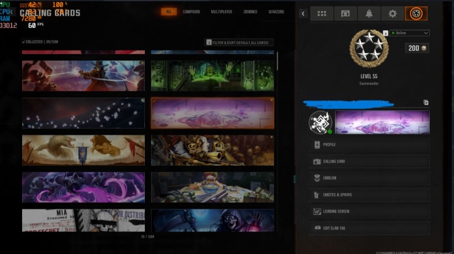Click the CALLING CARDS heading
Viewport: 454px width, 254px height.
pyautogui.click(x=50, y=13)
